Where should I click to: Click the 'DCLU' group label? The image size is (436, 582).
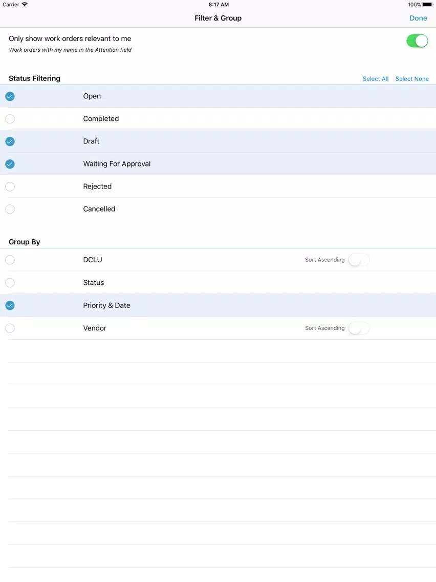point(92,260)
